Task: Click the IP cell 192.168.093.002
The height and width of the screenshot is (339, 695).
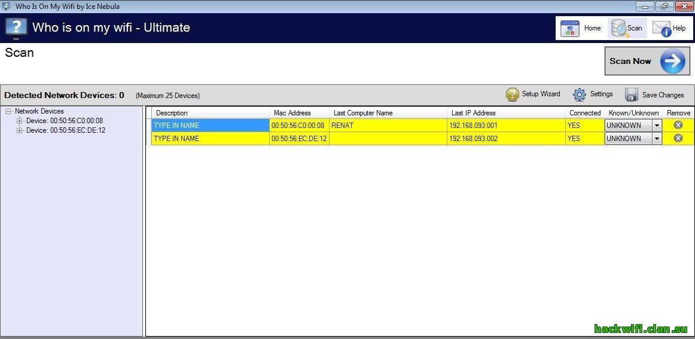Action: coord(506,139)
